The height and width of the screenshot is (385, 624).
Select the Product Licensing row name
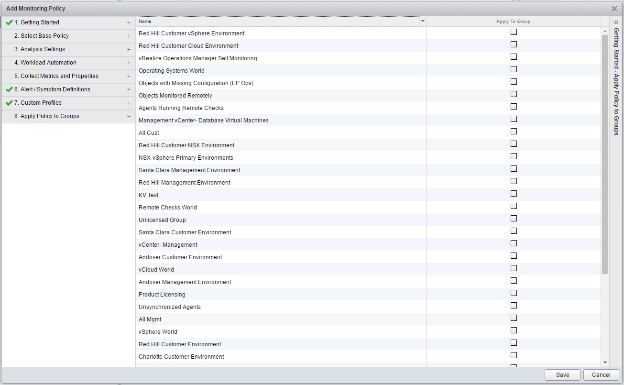pyautogui.click(x=162, y=295)
